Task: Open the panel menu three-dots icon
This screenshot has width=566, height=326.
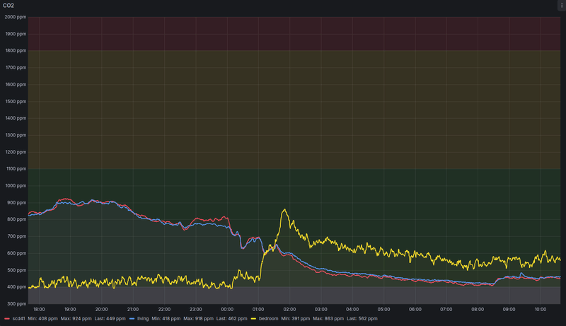Action: 561,5
